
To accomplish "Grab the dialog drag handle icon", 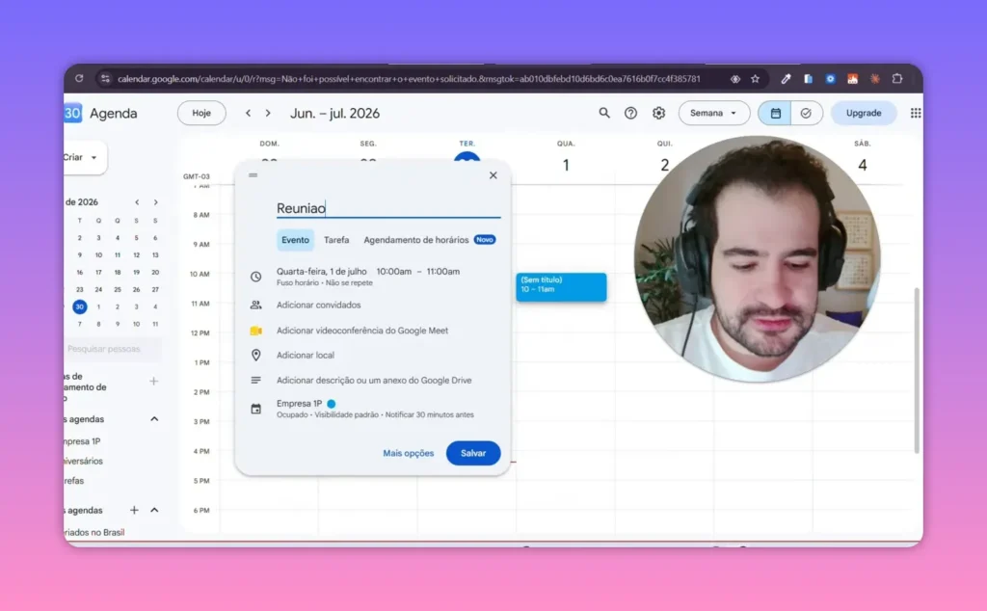I will pos(253,175).
